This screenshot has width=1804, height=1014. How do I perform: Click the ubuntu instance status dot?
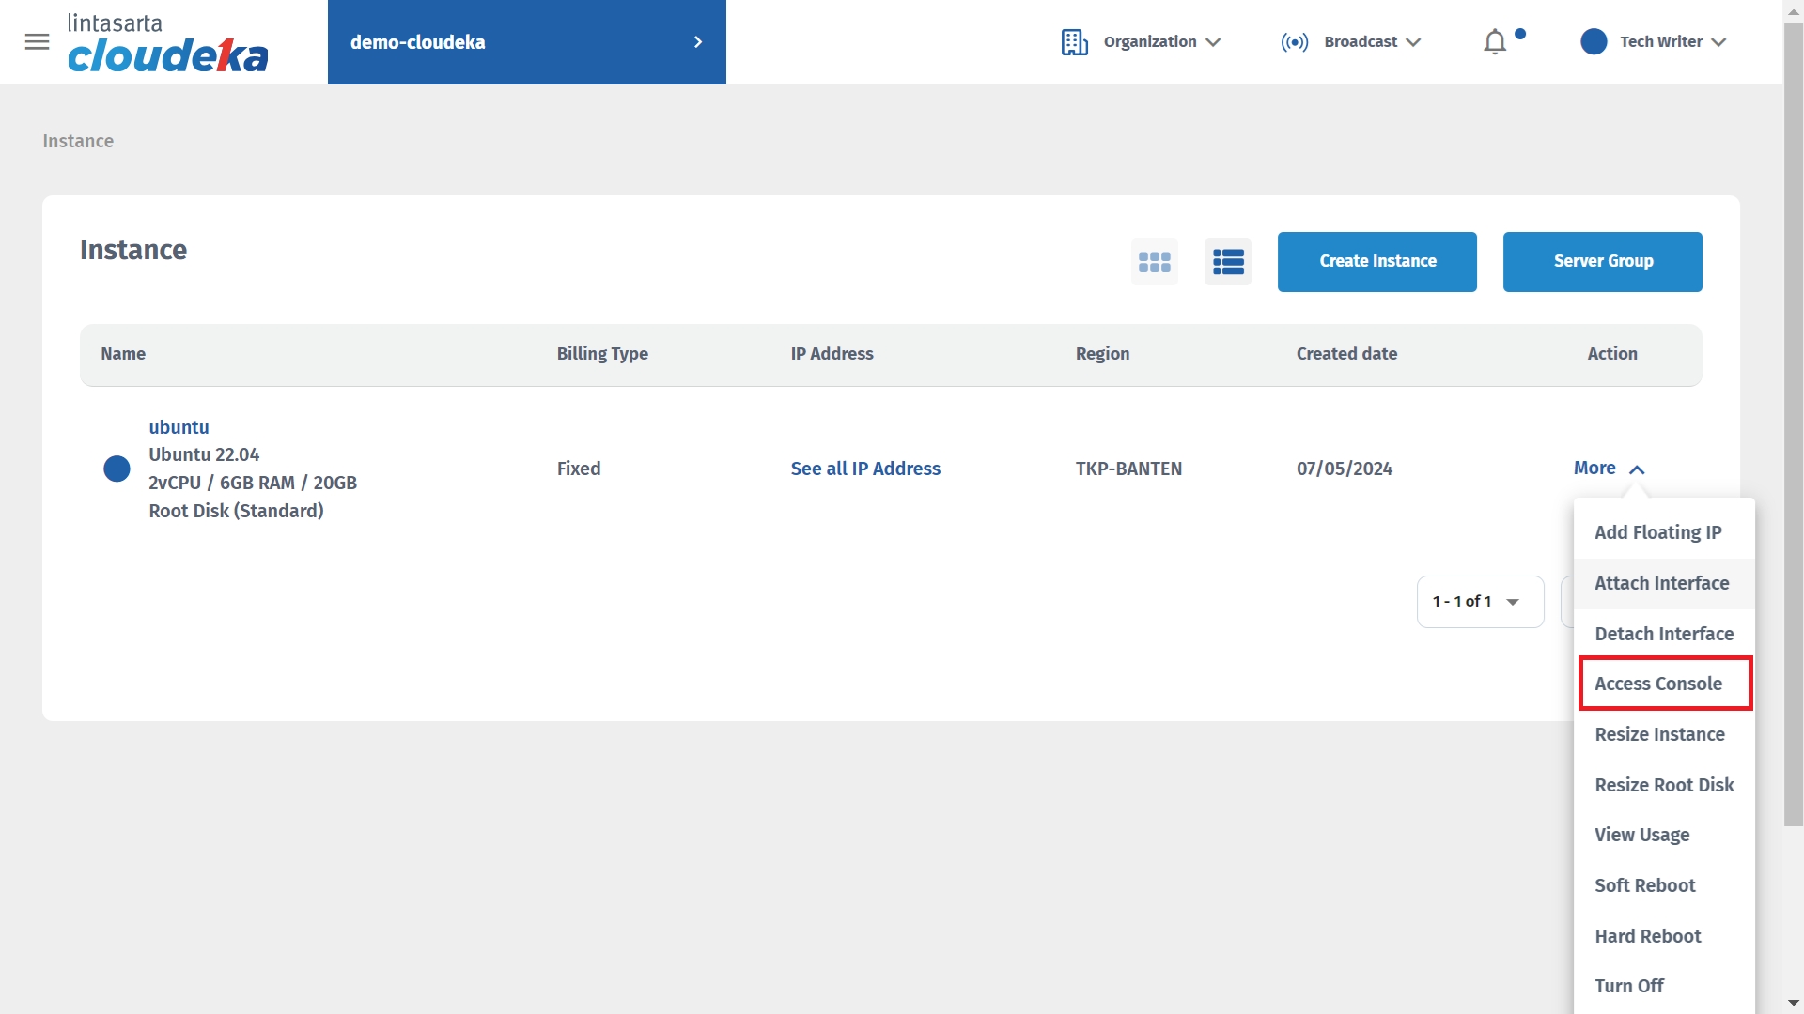point(117,469)
